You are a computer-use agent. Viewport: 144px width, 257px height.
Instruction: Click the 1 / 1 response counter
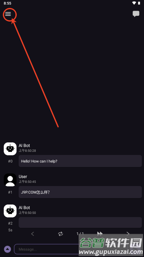80,234
